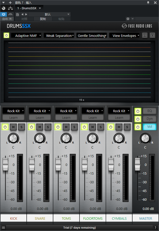Select the MASTER channel tab
The image size is (159, 231).
pos(146,218)
